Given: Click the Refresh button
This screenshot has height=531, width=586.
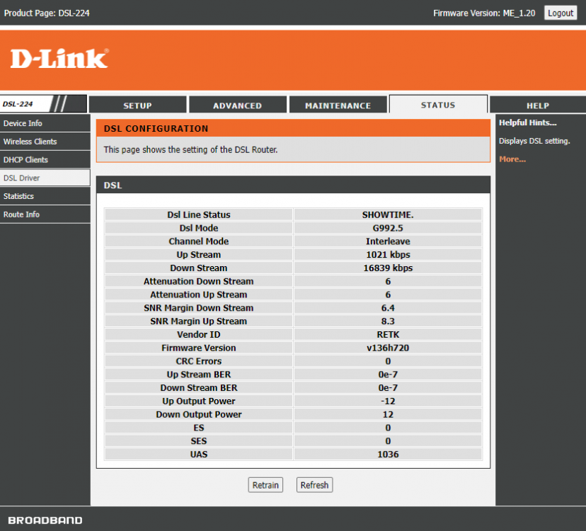Looking at the screenshot, I should (x=314, y=485).
